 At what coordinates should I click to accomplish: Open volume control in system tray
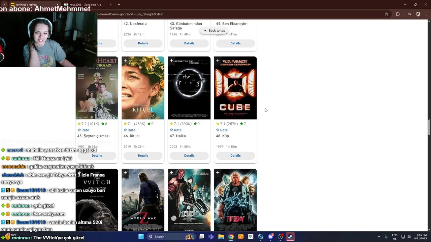coord(409,237)
